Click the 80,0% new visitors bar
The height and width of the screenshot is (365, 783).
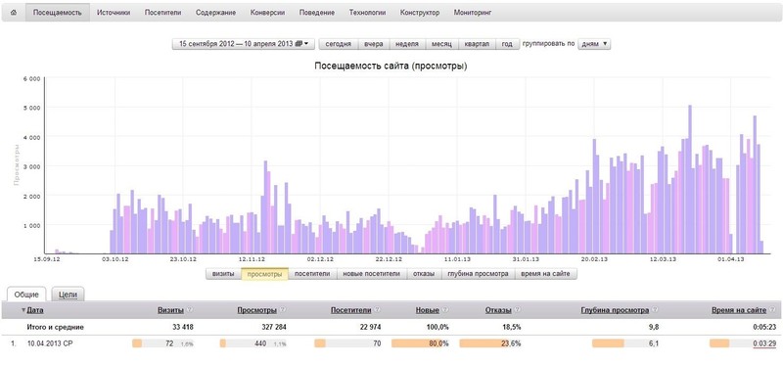(421, 343)
